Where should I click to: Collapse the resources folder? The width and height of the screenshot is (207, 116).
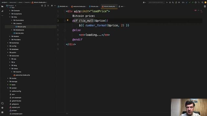click(x=8, y=56)
